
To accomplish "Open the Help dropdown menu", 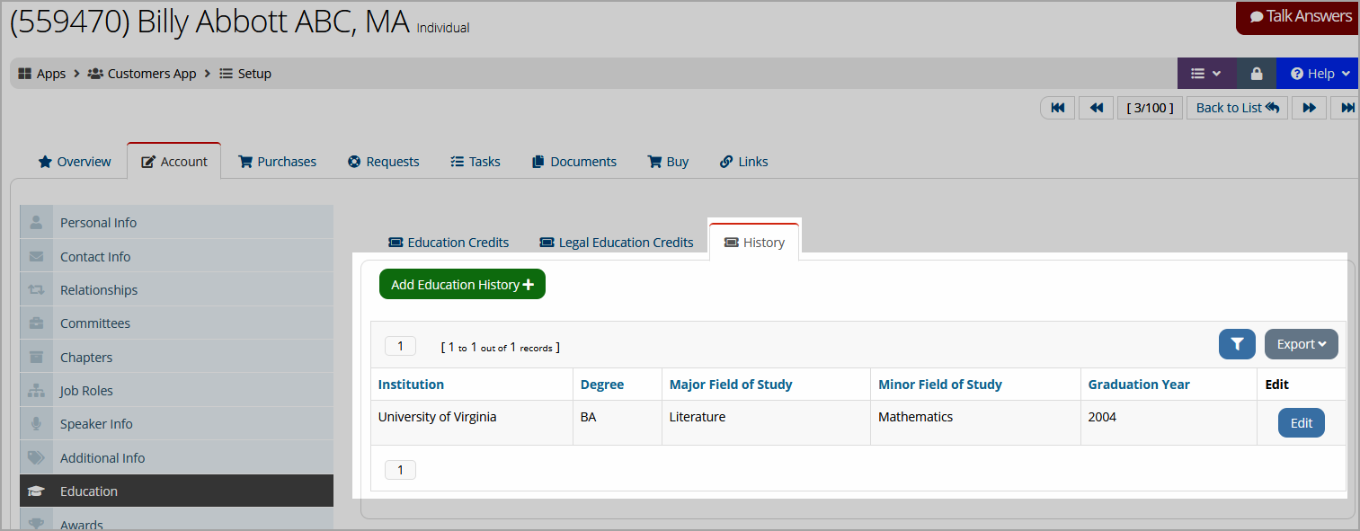I will tap(1320, 74).
